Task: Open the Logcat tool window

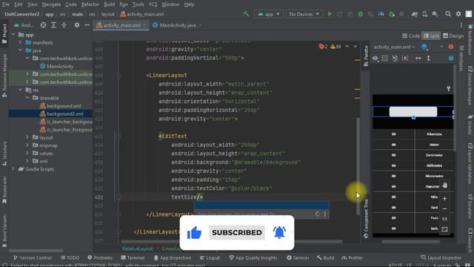Action: coord(210,257)
